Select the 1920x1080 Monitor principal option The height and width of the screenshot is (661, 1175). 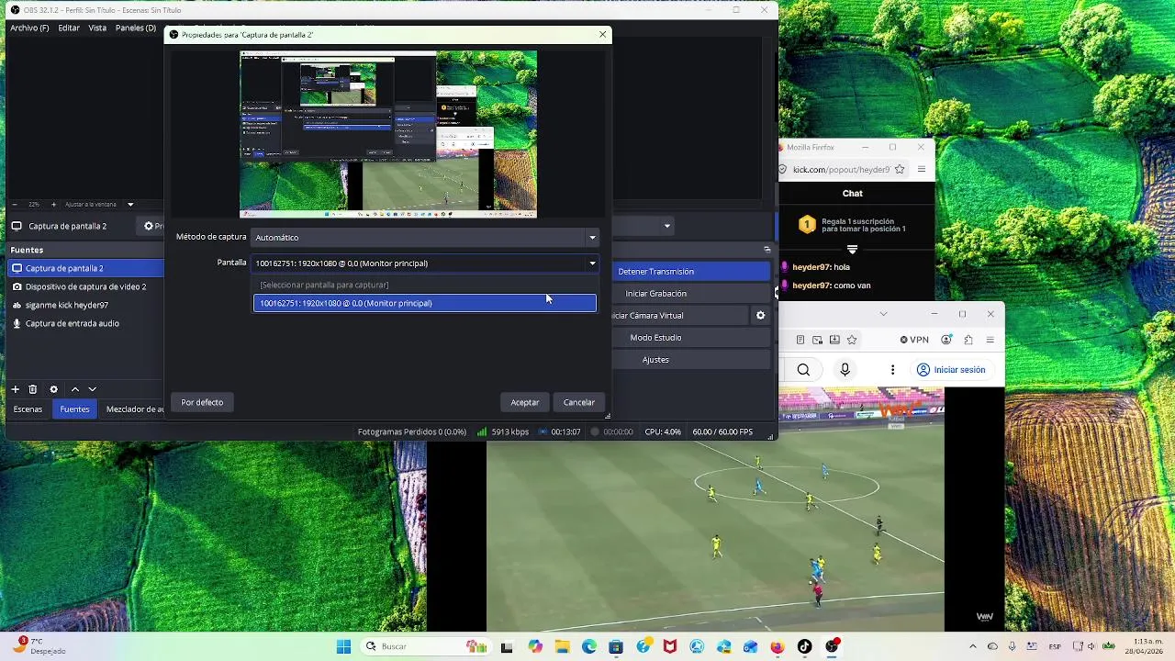click(x=425, y=303)
